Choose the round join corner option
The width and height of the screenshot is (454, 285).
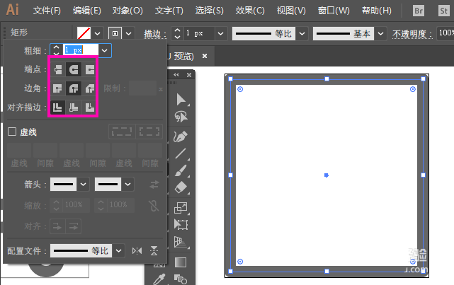coord(74,88)
